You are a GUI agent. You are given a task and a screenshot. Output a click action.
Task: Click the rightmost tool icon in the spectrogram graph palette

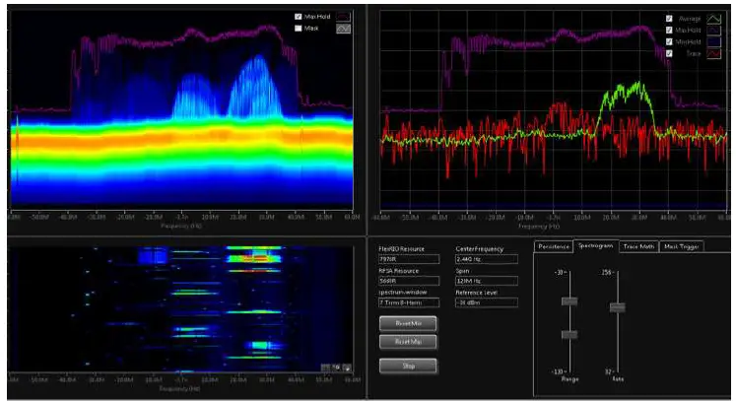(x=346, y=368)
